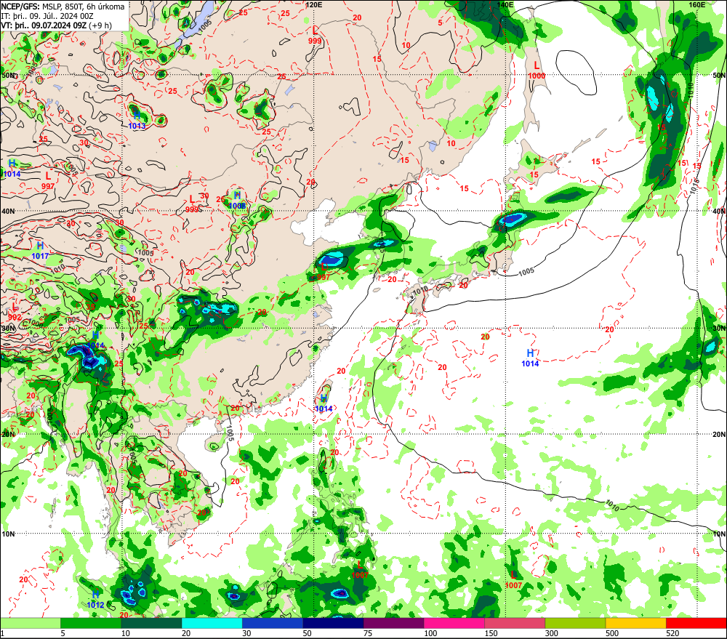Click the 10N latitude label on left edge
The height and width of the screenshot is (639, 727).
click(8, 534)
